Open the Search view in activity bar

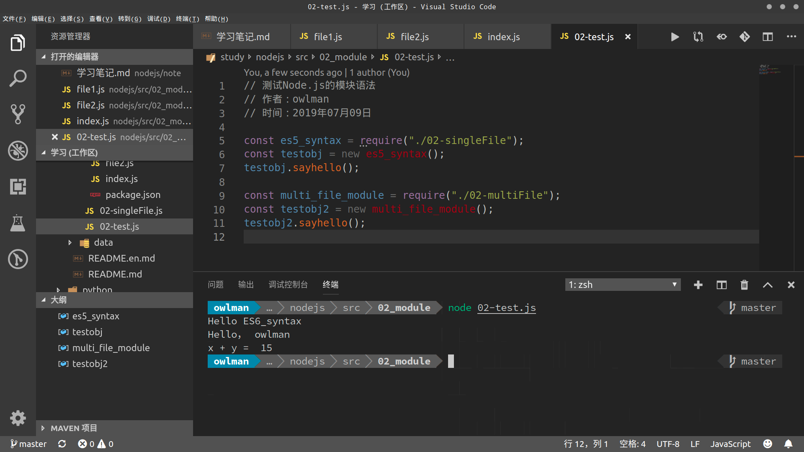[18, 79]
